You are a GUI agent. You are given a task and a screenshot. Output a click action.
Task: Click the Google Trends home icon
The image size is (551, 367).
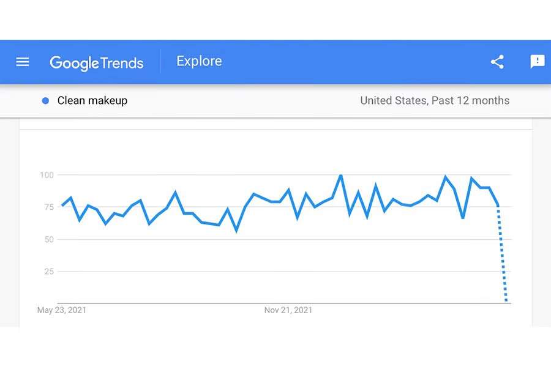(97, 62)
